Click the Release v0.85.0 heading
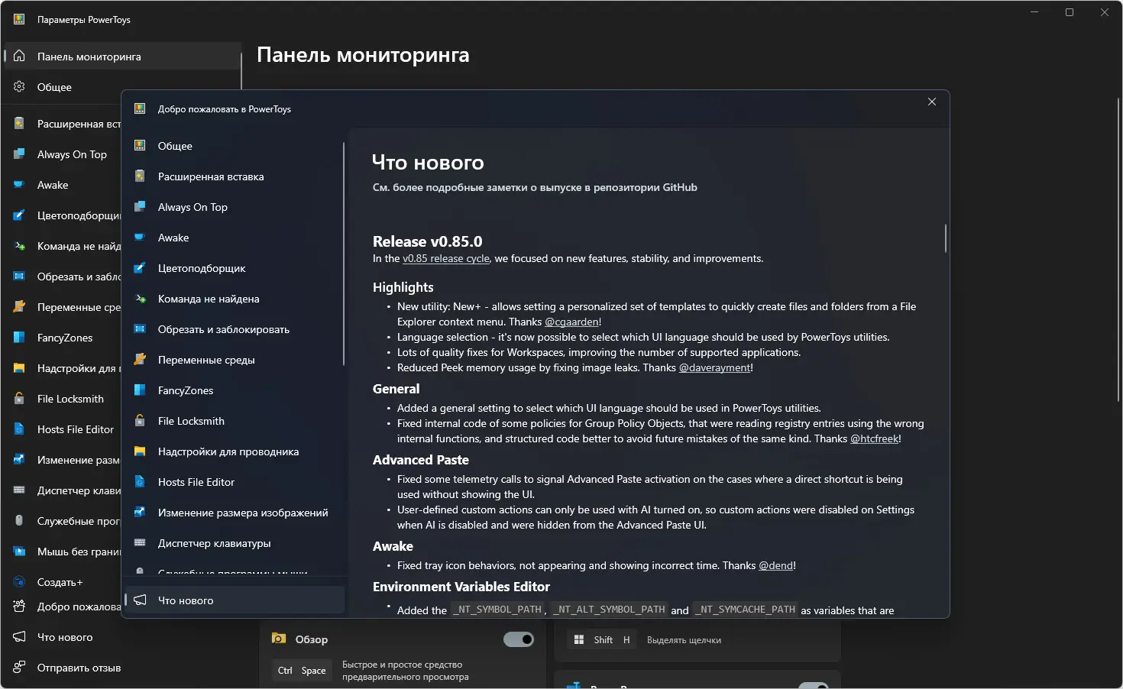Viewport: 1123px width, 689px height. [428, 241]
